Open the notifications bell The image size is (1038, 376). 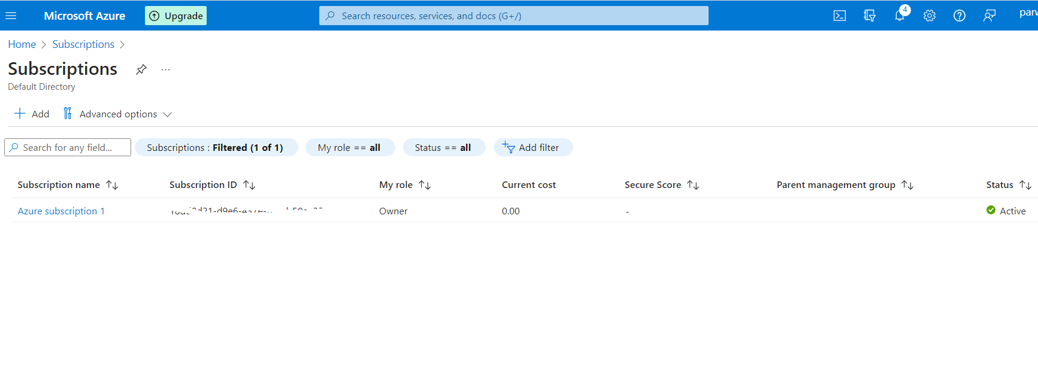click(x=900, y=16)
